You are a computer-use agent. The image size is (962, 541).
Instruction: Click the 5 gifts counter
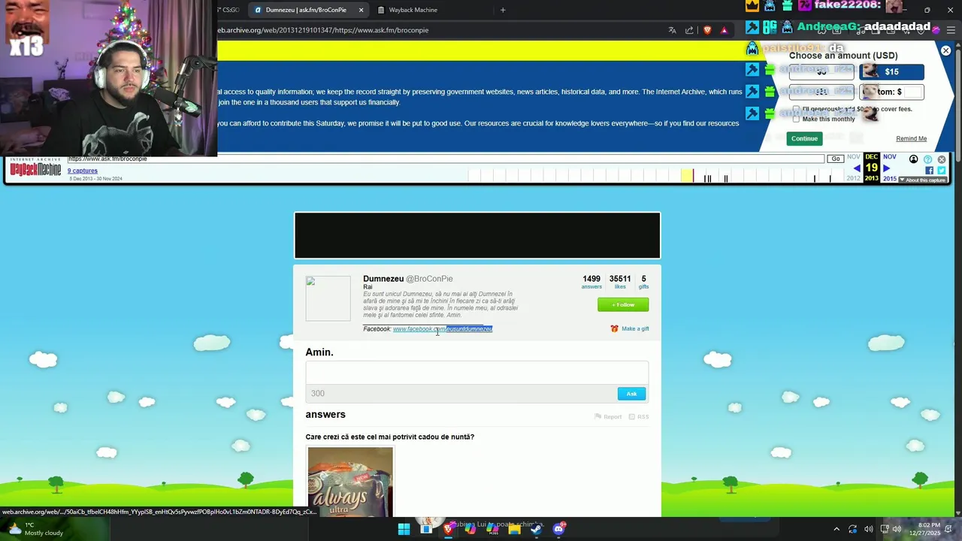pos(643,282)
